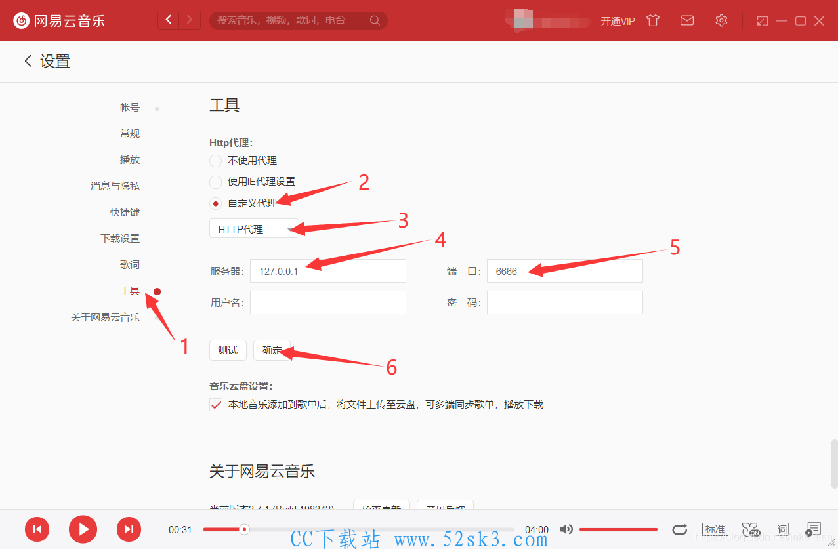838x549 pixels.
Task: Click the 确定 confirm button
Action: 272,350
